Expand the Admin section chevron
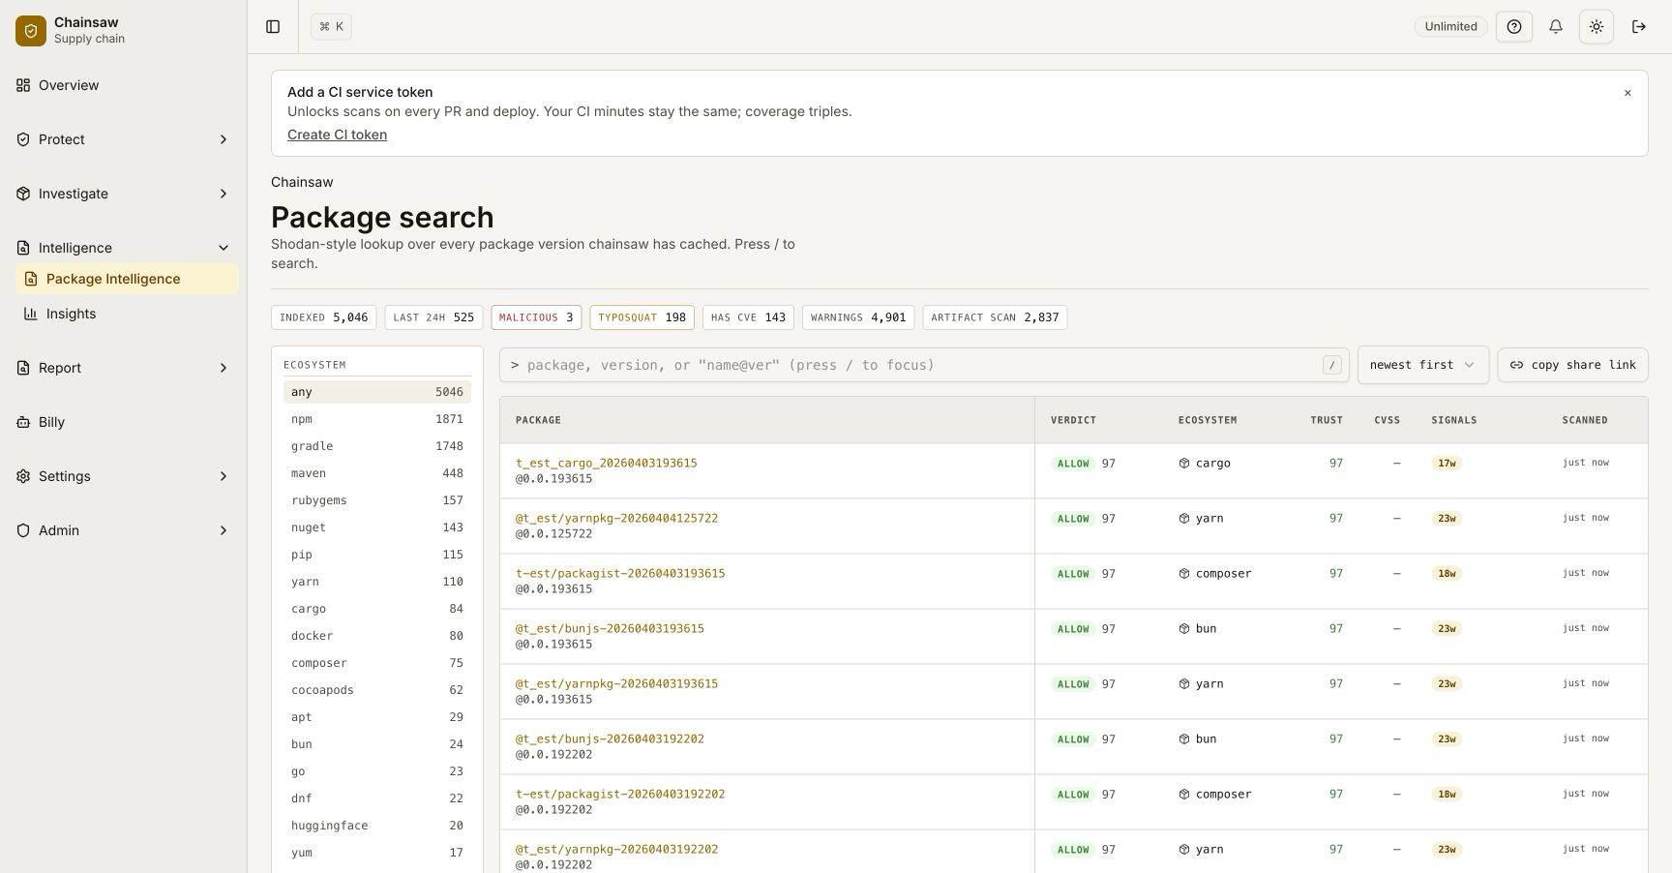The height and width of the screenshot is (873, 1672). (224, 530)
